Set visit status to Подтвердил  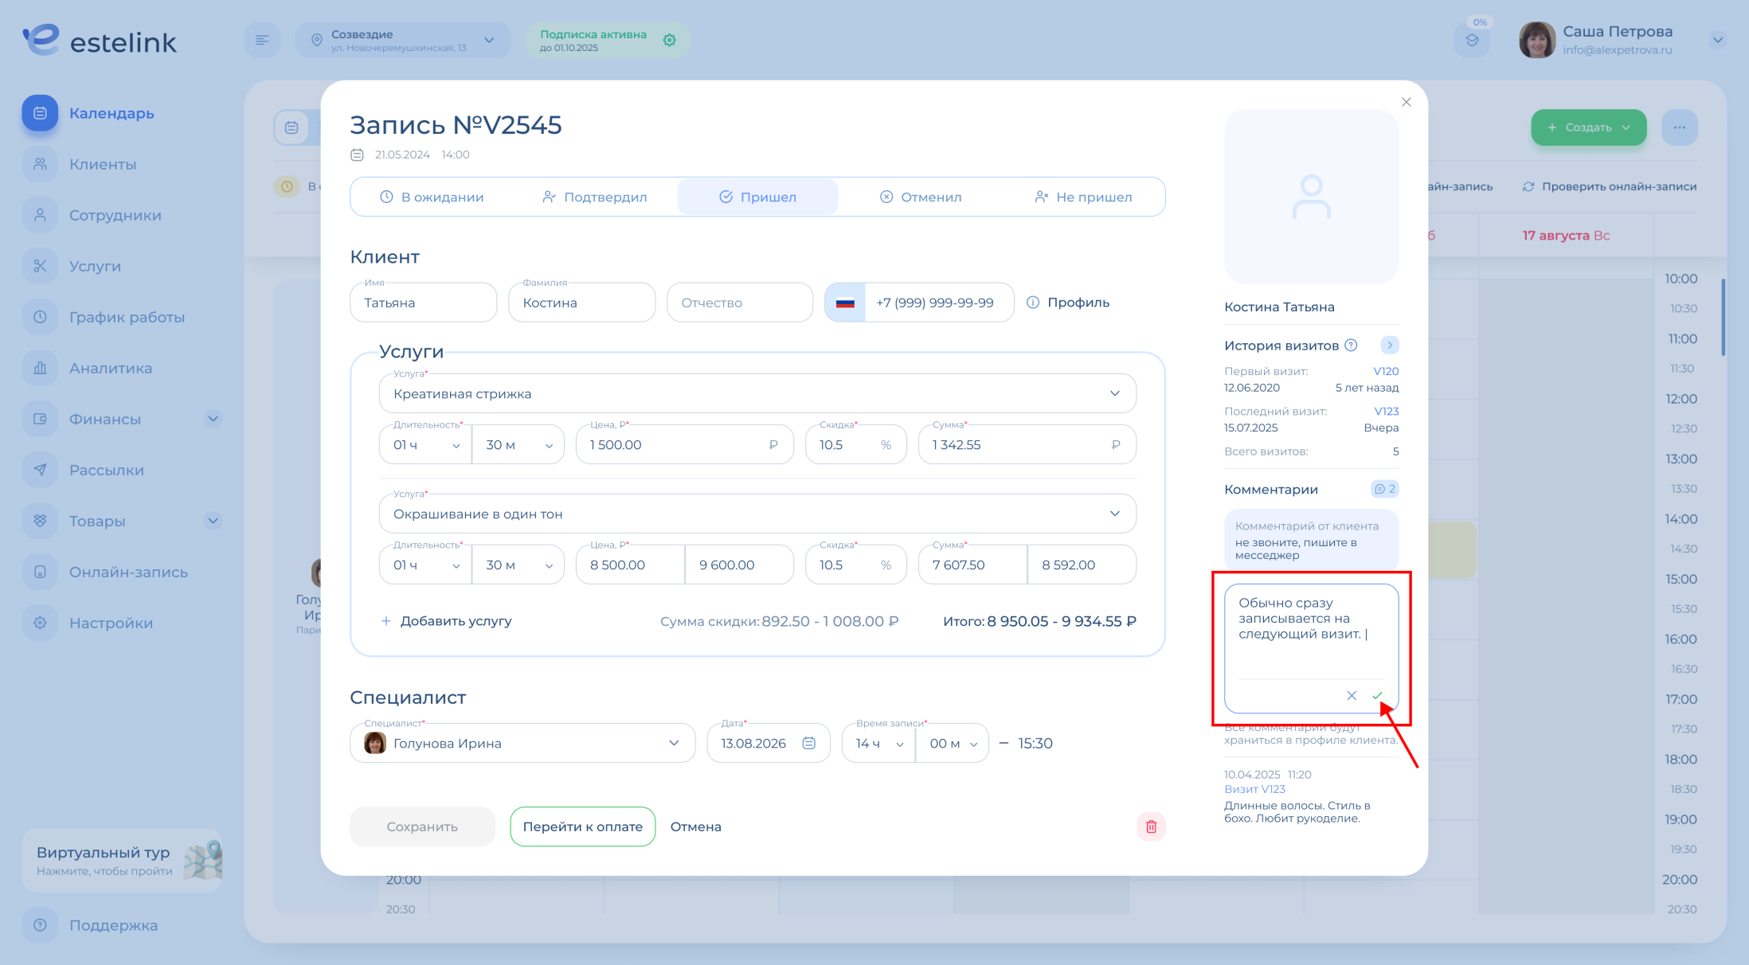pyautogui.click(x=594, y=197)
